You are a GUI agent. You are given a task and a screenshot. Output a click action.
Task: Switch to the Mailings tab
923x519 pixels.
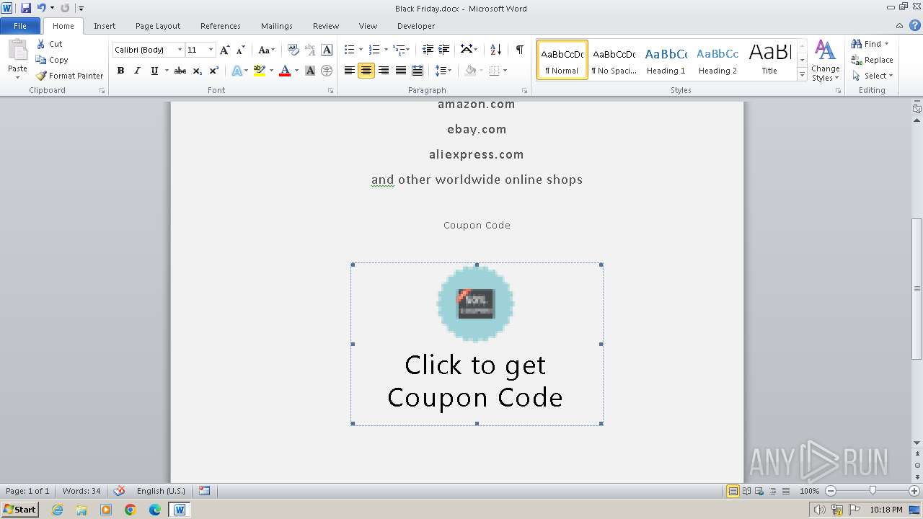pos(277,26)
